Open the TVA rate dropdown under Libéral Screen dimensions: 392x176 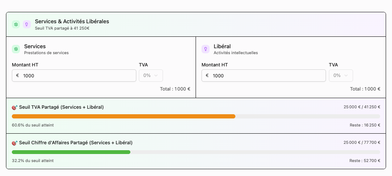coord(341,76)
